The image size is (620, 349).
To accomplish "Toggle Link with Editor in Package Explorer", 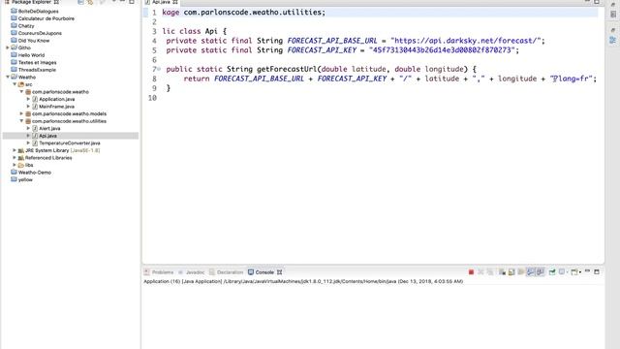I will click(90, 2).
